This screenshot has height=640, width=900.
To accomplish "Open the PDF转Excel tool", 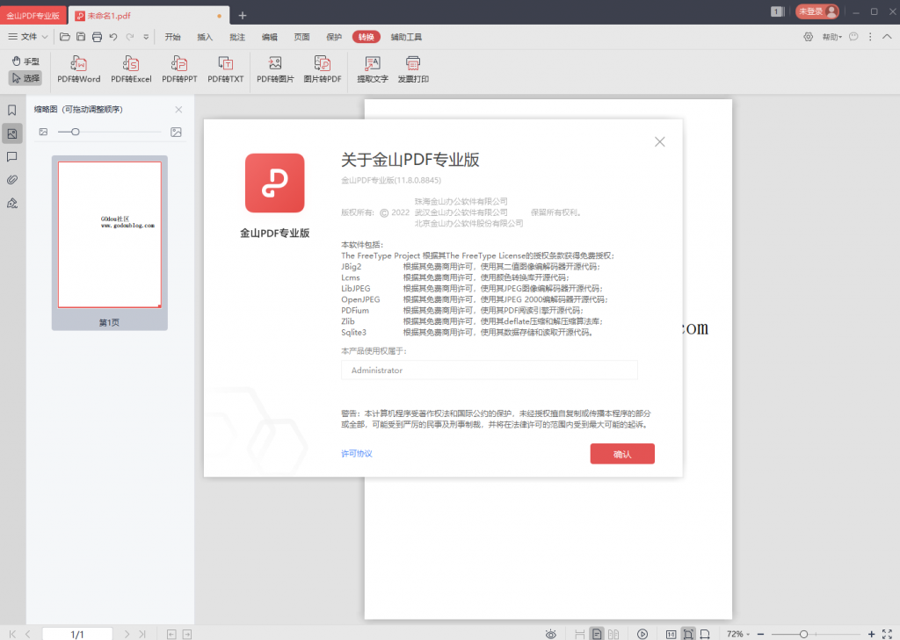I will 130,70.
